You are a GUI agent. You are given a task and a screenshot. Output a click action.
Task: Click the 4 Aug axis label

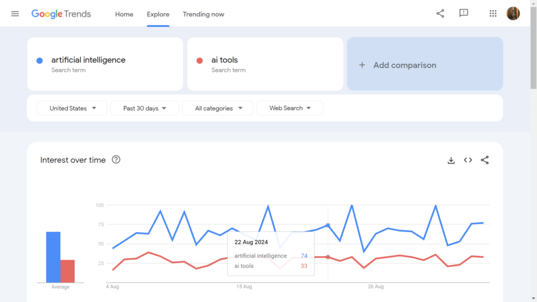coord(112,287)
